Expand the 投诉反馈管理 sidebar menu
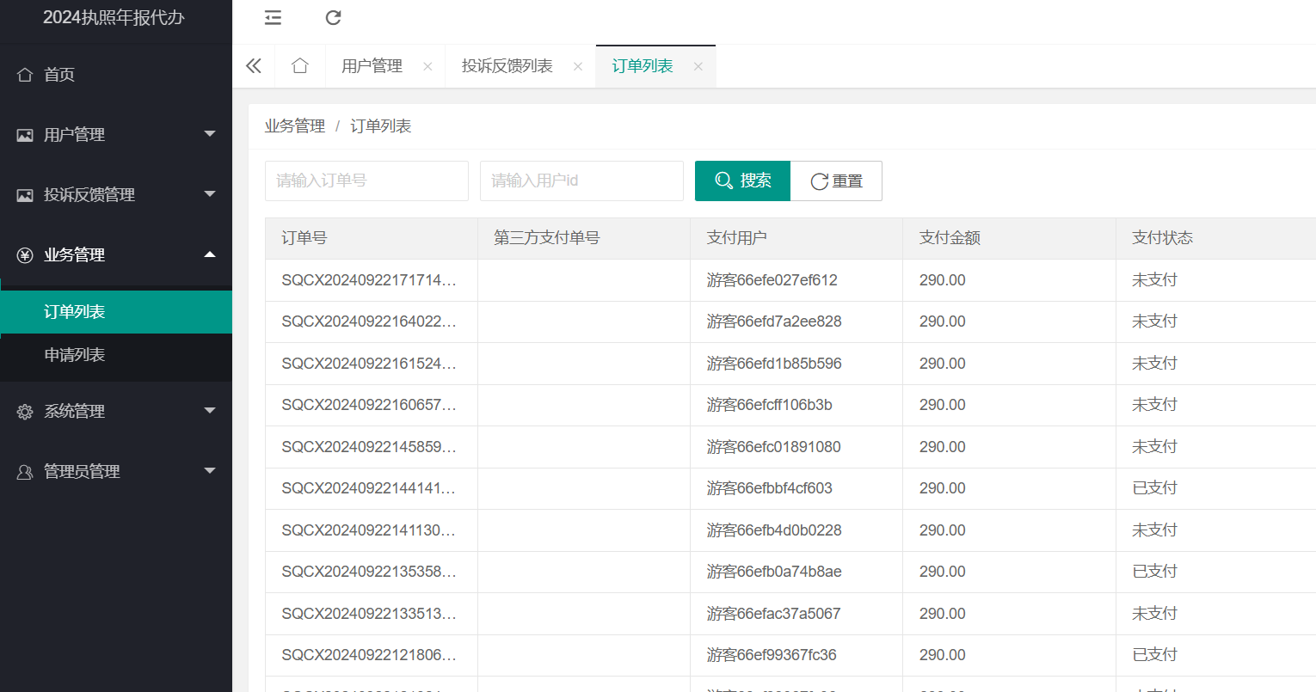This screenshot has width=1316, height=692. point(116,195)
